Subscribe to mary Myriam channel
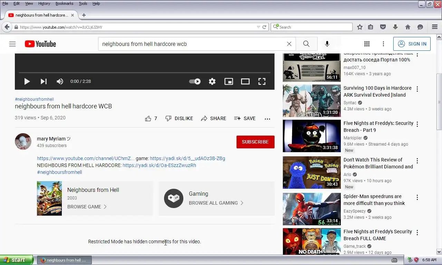The image size is (442, 265). tap(255, 142)
